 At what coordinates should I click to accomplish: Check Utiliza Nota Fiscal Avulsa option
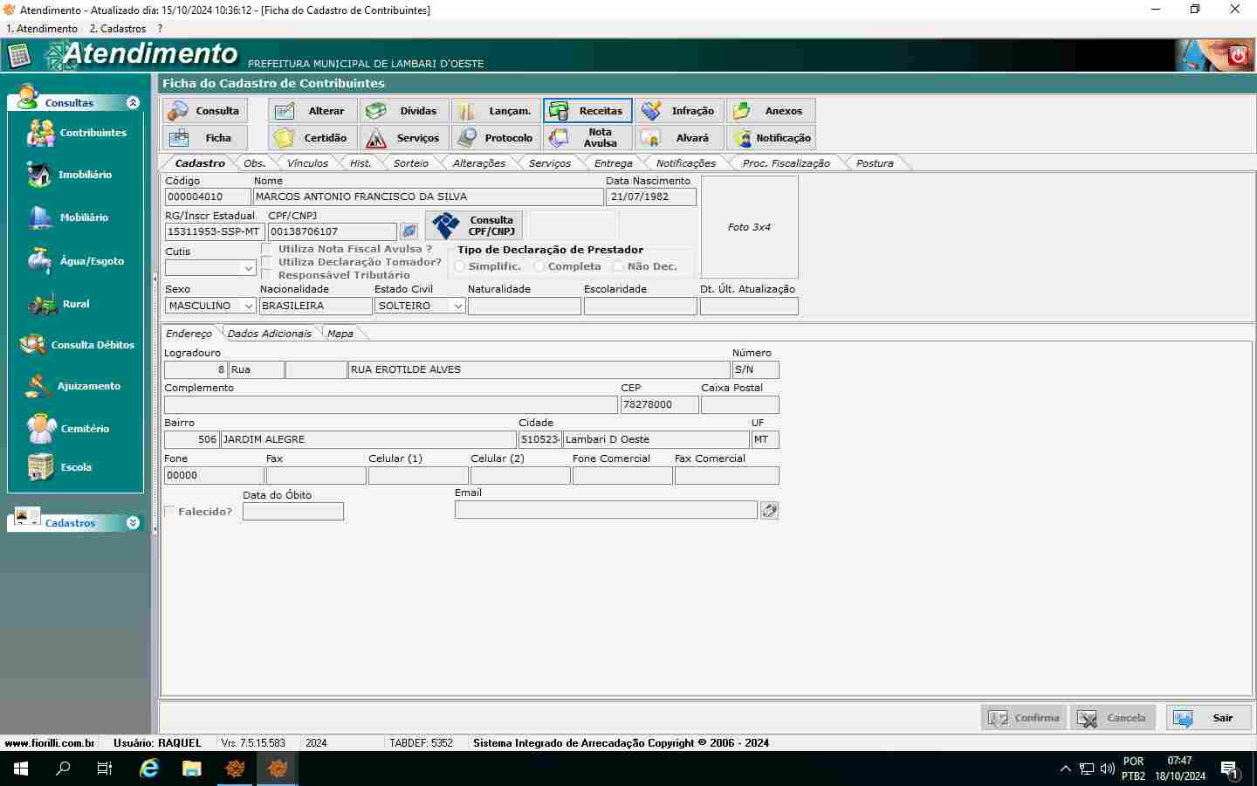pyautogui.click(x=267, y=249)
